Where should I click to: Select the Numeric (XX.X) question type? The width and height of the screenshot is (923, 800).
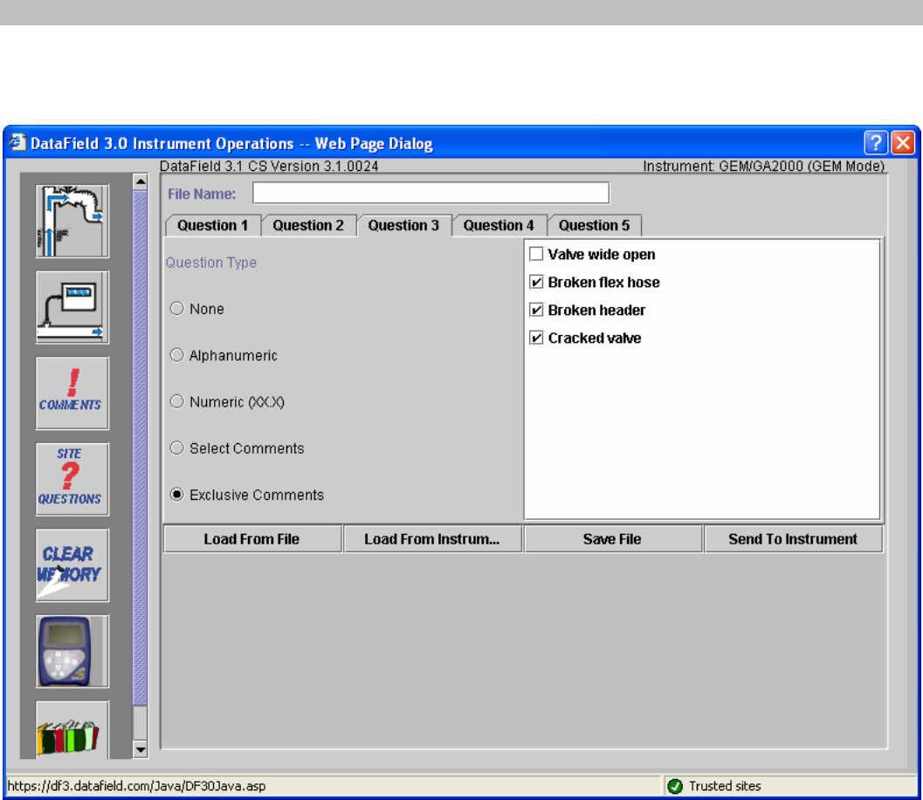pyautogui.click(x=176, y=401)
